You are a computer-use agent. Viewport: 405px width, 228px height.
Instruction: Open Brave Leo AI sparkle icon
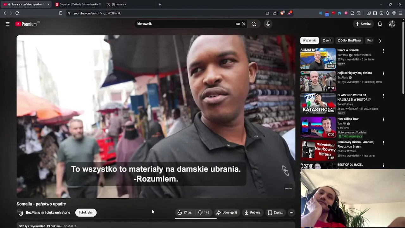pyautogui.click(x=388, y=13)
